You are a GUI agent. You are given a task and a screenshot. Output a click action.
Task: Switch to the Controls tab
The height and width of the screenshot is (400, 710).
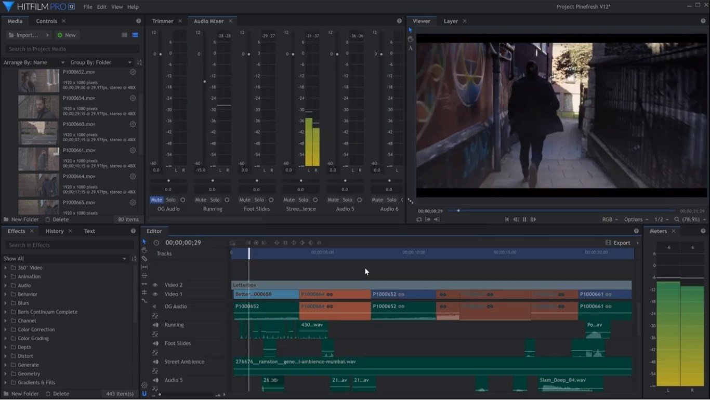pyautogui.click(x=46, y=21)
